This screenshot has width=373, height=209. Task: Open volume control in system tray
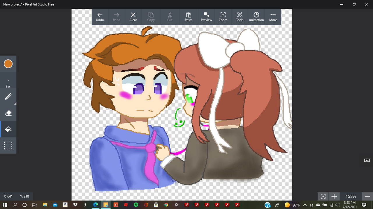(337, 205)
